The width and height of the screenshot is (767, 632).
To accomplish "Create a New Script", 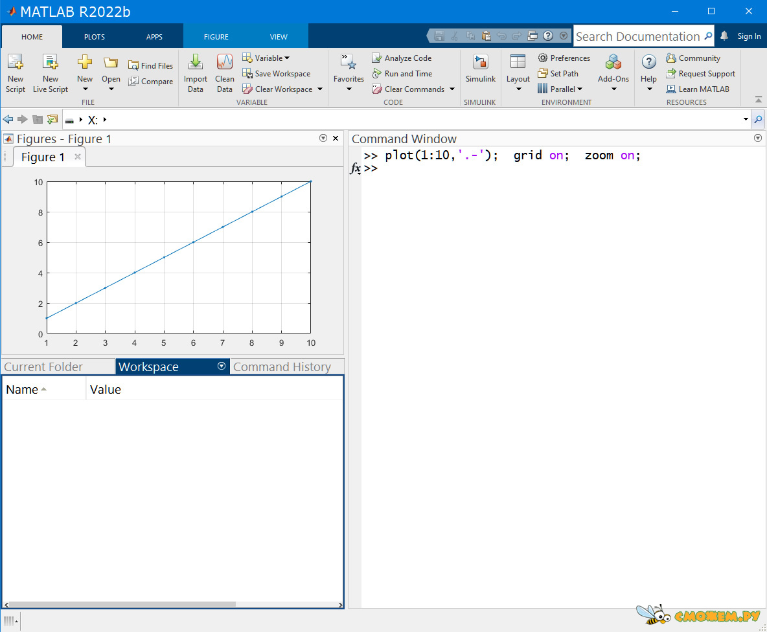I will pos(15,73).
